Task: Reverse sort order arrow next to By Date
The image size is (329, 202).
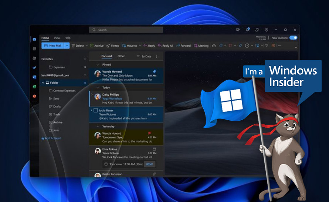Action: pyautogui.click(x=156, y=56)
